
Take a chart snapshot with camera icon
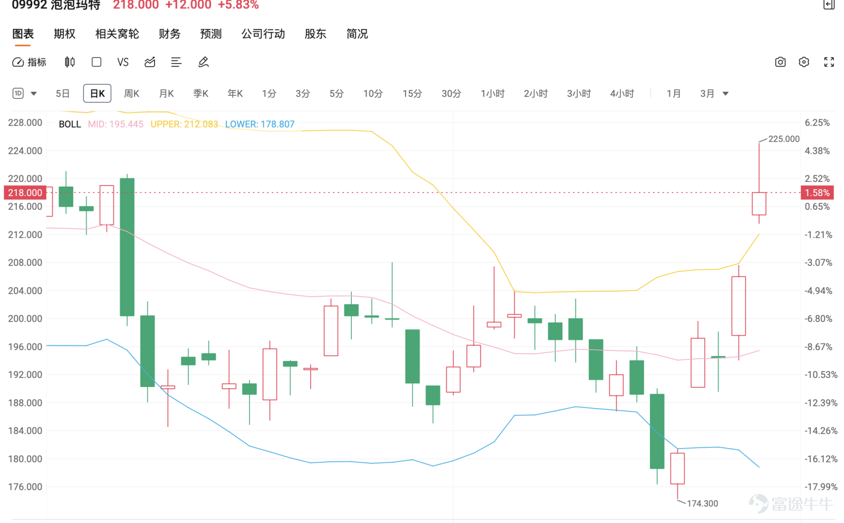pyautogui.click(x=780, y=62)
